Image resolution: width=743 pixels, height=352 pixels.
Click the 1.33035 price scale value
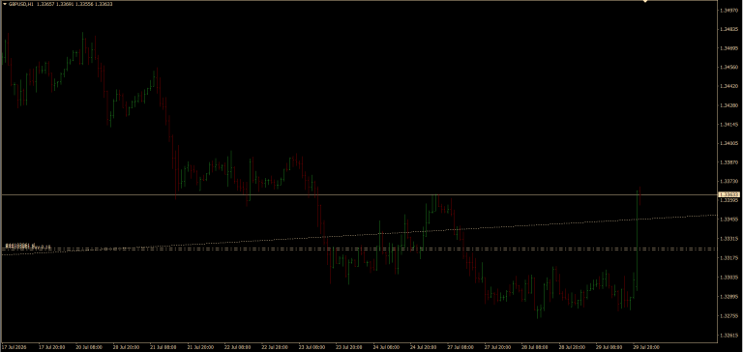[729, 278]
